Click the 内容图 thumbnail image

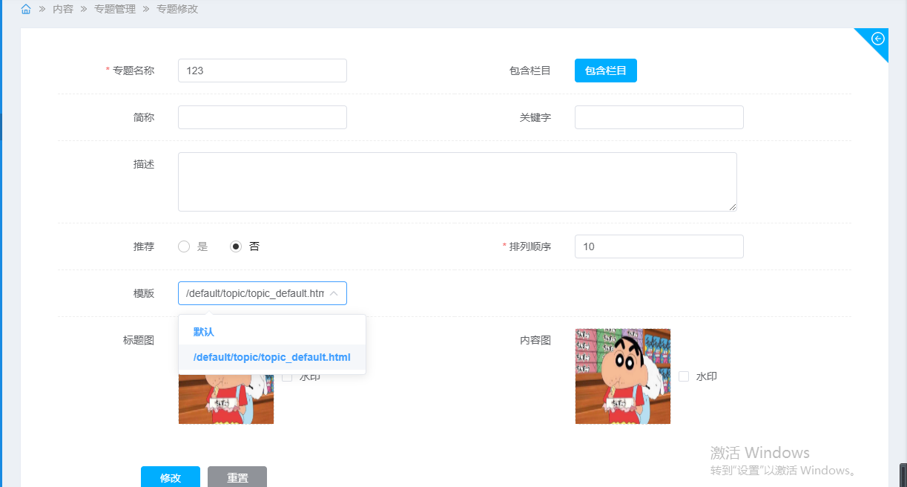tap(623, 376)
